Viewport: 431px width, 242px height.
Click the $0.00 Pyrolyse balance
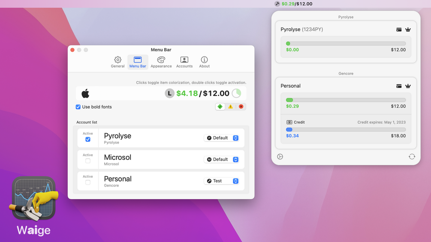point(292,50)
